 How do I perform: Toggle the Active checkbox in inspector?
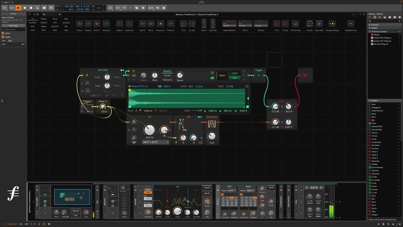click(x=3, y=33)
